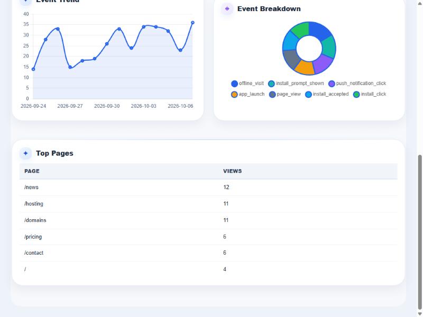
Task: Click the scrollbar down arrow
Action: pyautogui.click(x=420, y=314)
